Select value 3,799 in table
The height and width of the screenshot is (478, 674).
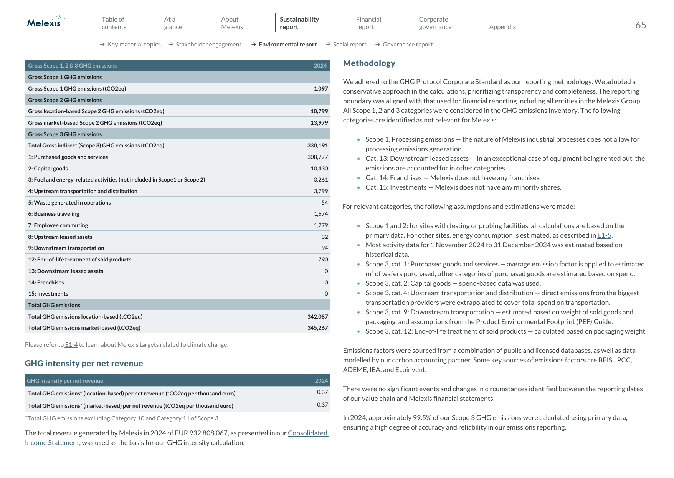pos(320,191)
